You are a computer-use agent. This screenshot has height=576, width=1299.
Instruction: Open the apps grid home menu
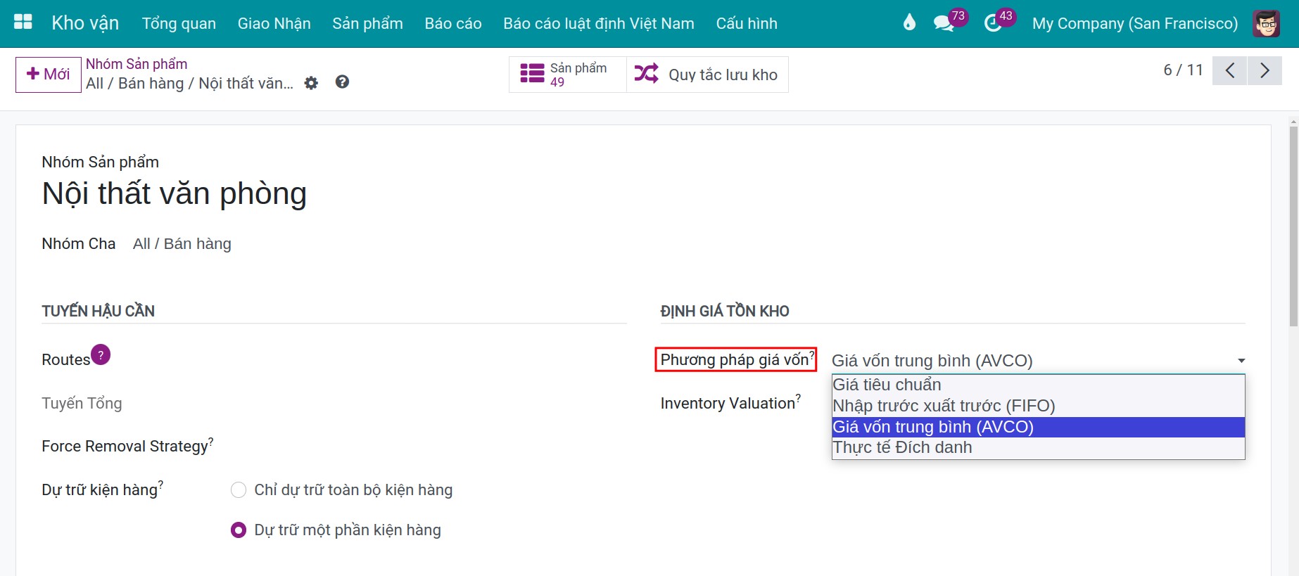[23, 23]
